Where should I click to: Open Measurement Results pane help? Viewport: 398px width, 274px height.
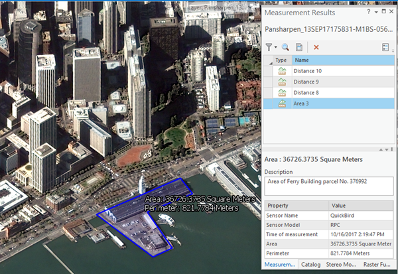point(369,11)
